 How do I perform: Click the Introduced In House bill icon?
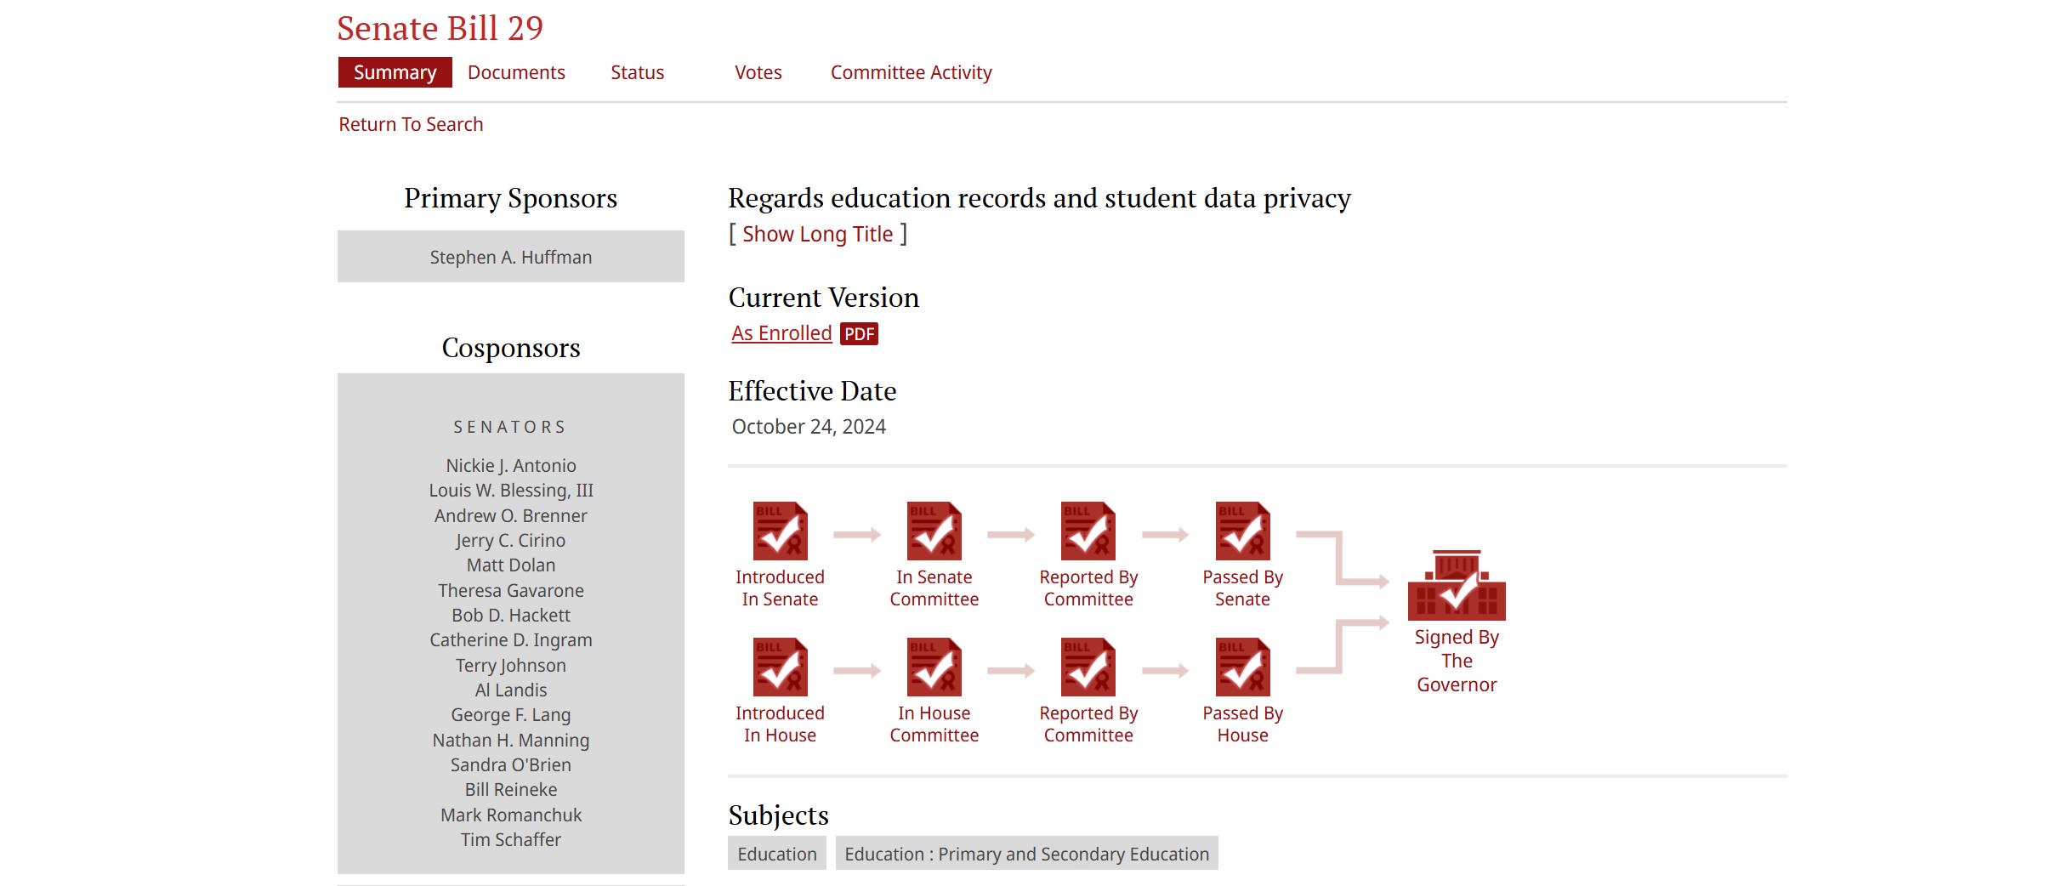780,667
